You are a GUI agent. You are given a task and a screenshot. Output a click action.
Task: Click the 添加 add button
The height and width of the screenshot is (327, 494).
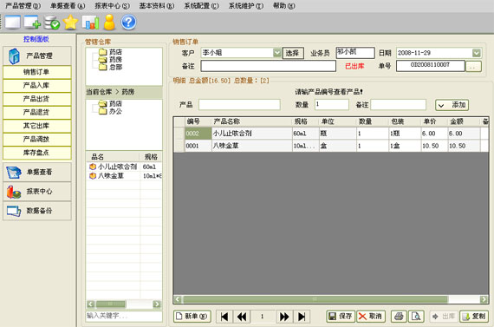(452, 105)
